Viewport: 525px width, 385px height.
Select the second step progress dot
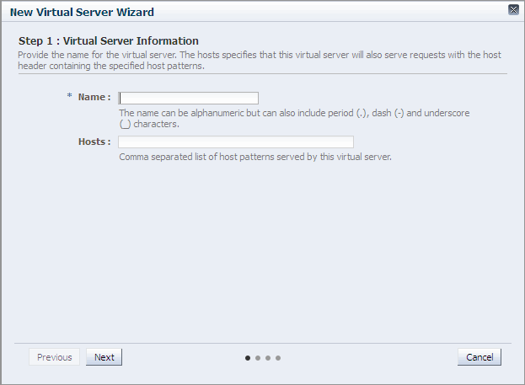click(x=258, y=358)
